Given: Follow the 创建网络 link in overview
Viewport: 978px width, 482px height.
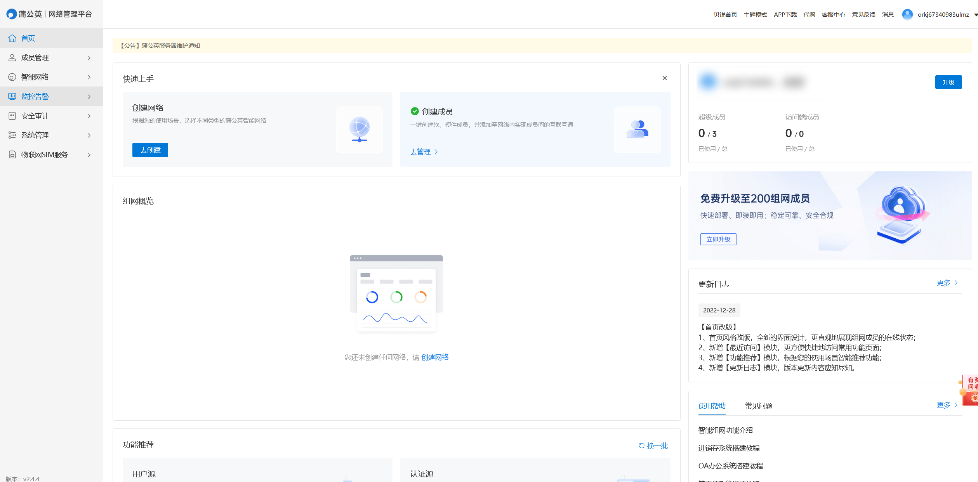Looking at the screenshot, I should tap(435, 357).
